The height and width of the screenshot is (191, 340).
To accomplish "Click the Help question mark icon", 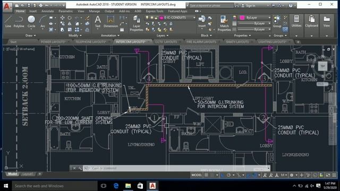I will click(291, 6).
